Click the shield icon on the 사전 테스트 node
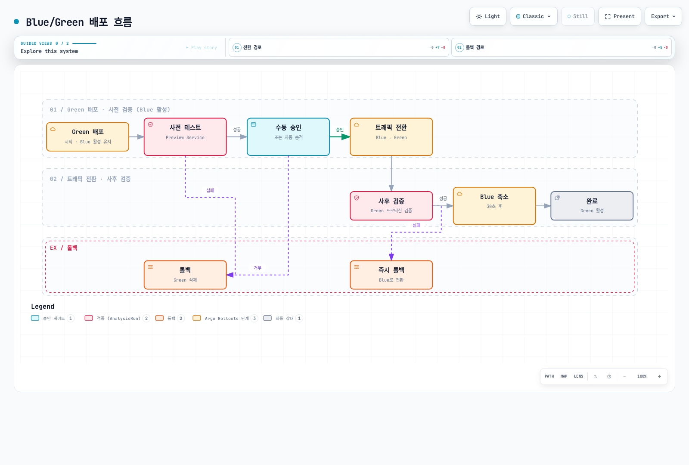The width and height of the screenshot is (689, 465). click(150, 124)
